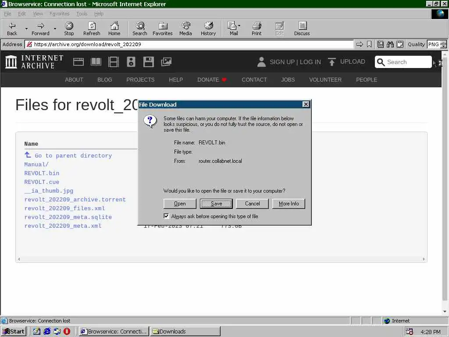Print the page with Print button
The width and height of the screenshot is (449, 337).
257,29
